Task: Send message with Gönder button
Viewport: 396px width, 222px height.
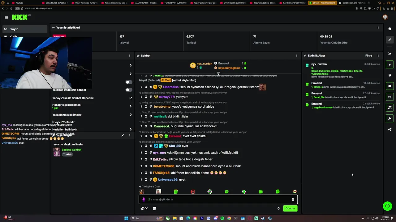Action: click(290, 208)
